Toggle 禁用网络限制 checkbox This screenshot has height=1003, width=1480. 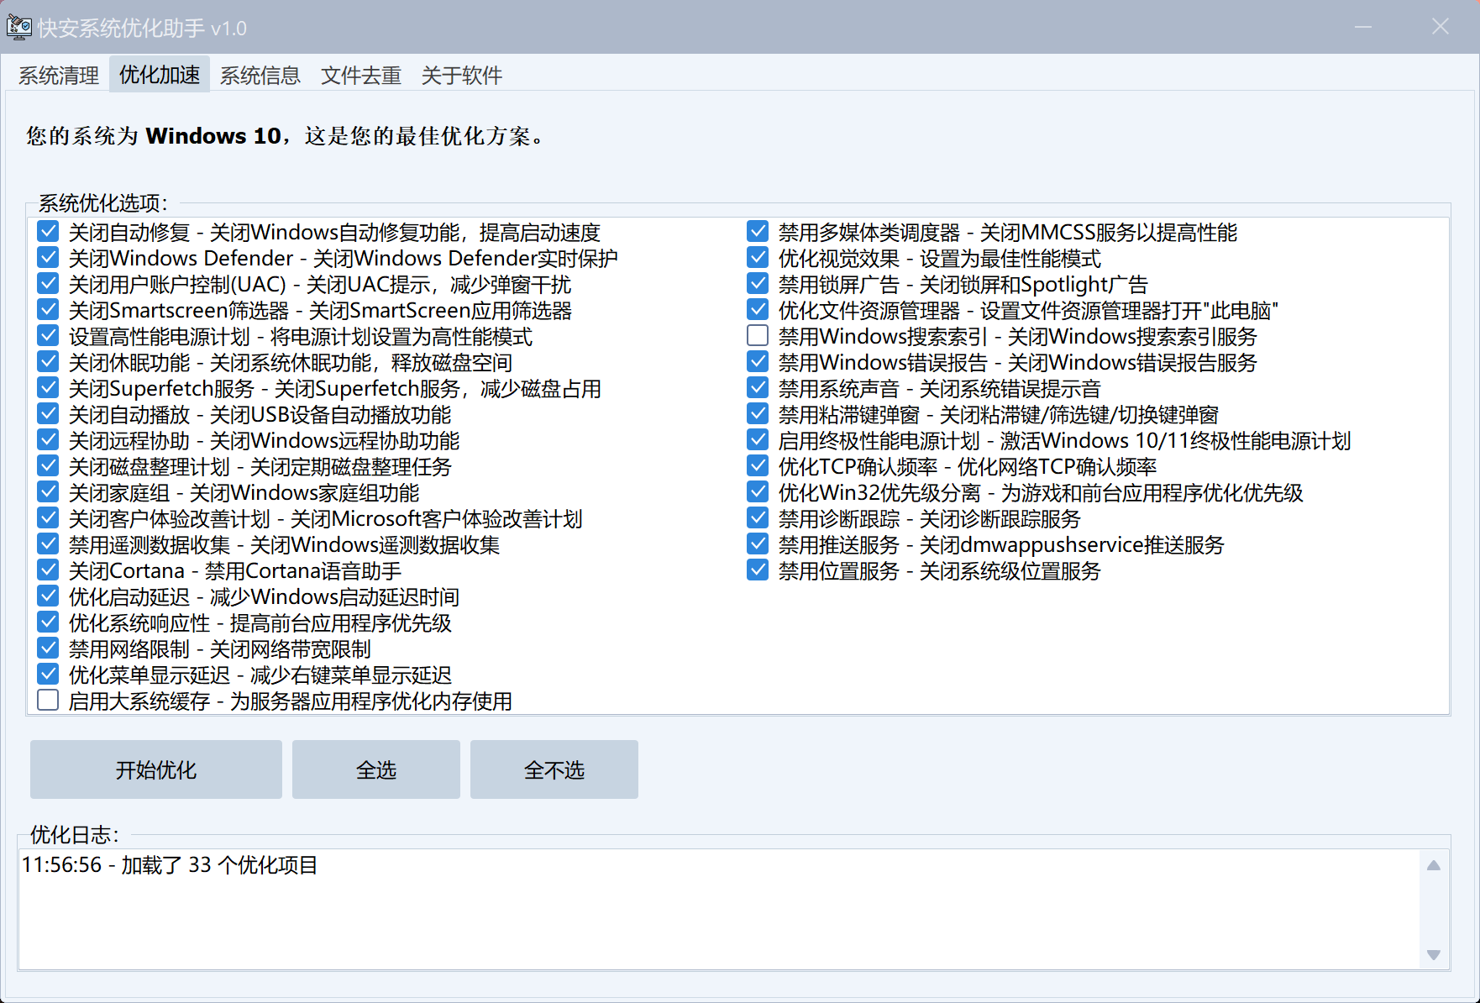[49, 649]
